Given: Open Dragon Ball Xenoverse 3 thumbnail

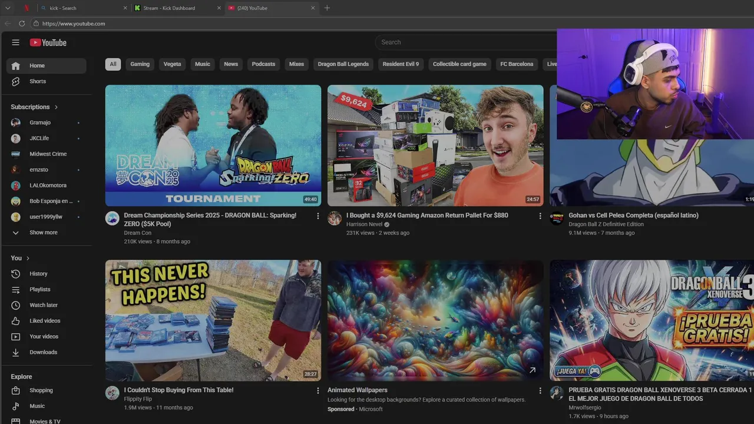Looking at the screenshot, I should [x=652, y=320].
